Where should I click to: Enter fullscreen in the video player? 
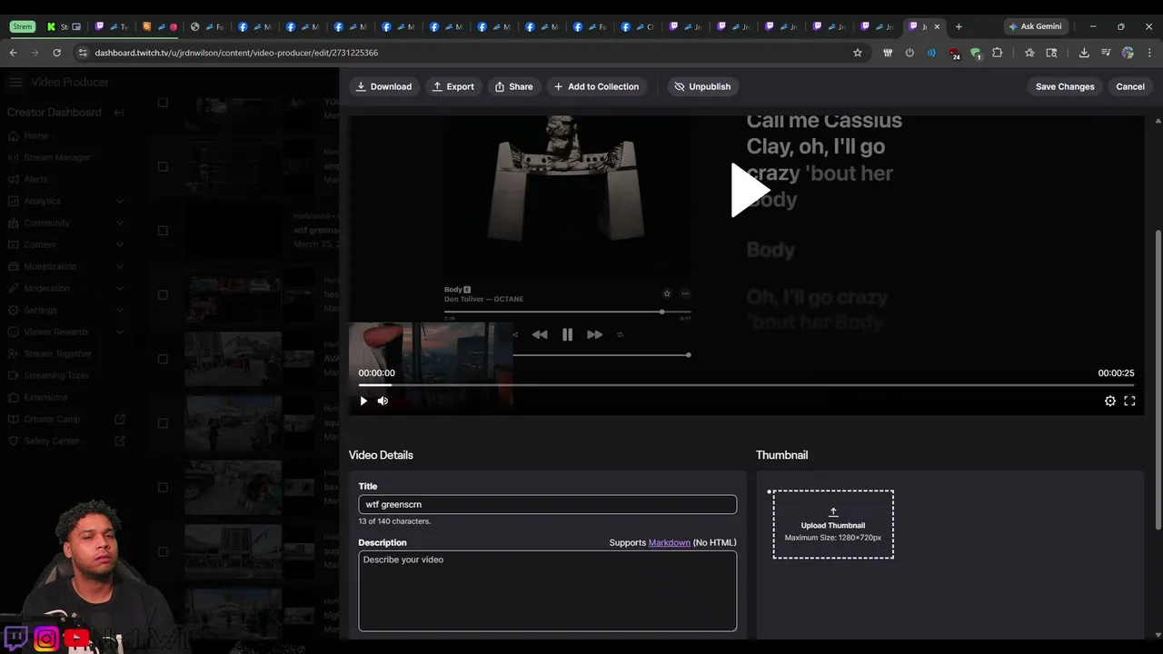pyautogui.click(x=1129, y=401)
